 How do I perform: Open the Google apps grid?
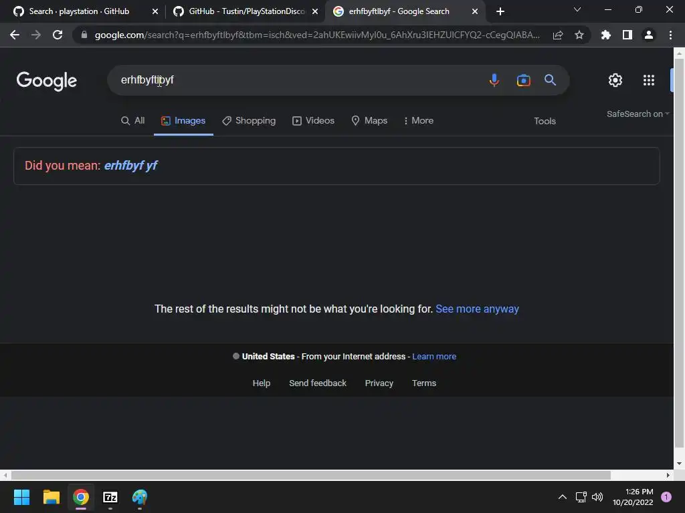click(x=649, y=80)
